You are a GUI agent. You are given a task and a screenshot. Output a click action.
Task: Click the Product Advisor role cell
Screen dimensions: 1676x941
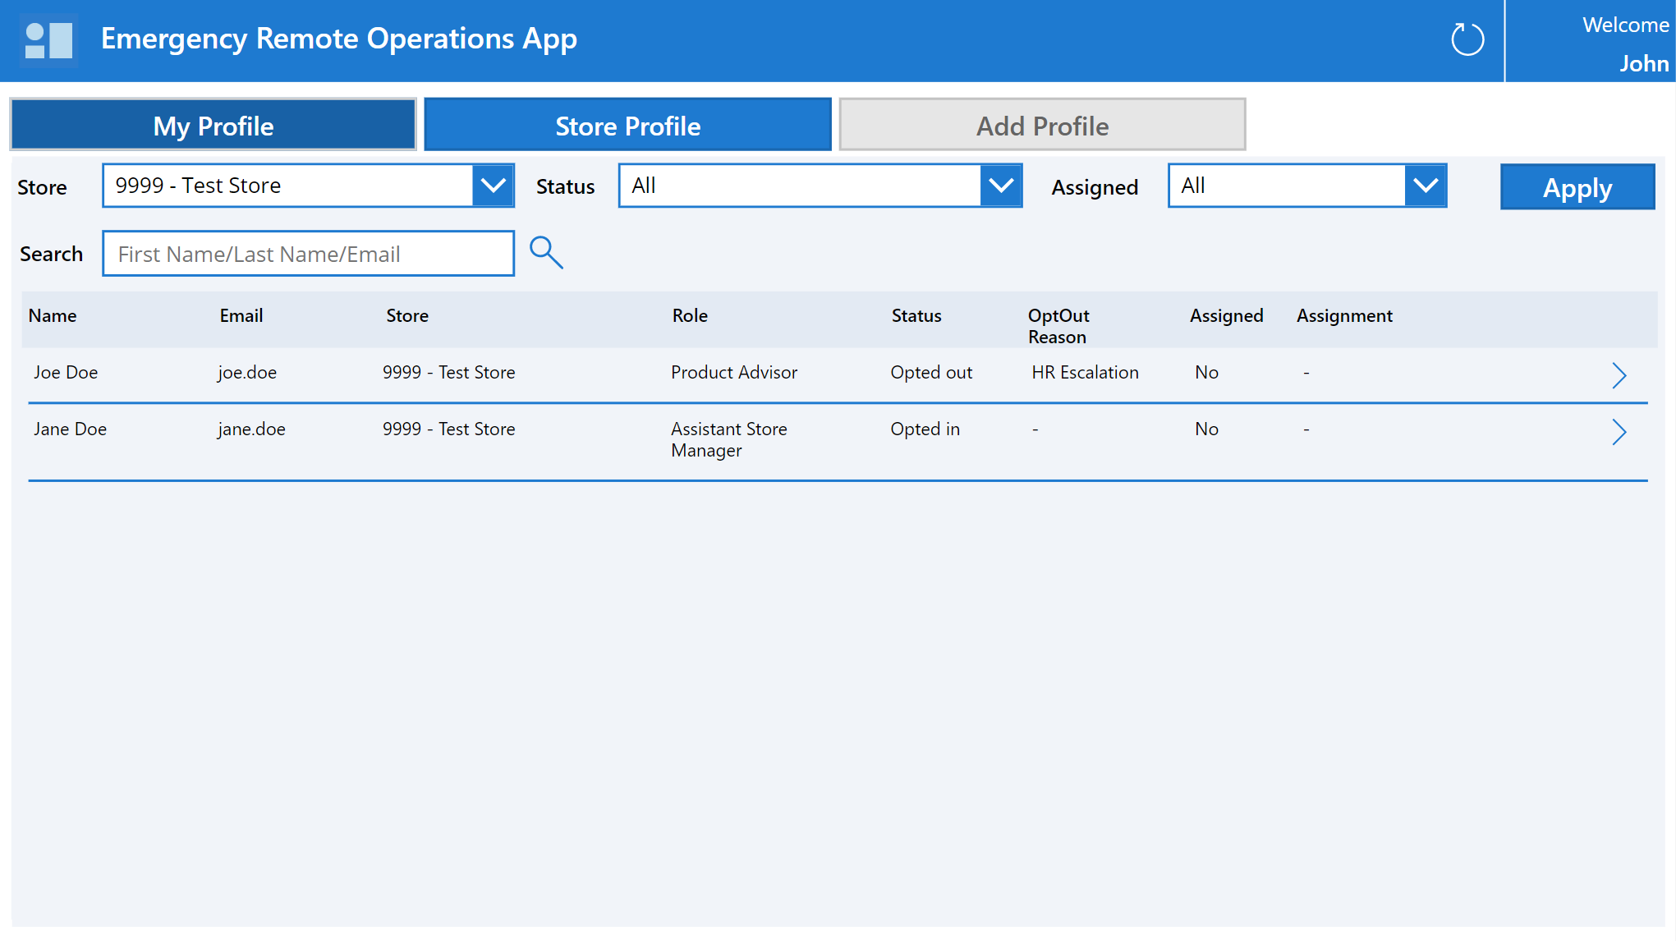coord(734,372)
